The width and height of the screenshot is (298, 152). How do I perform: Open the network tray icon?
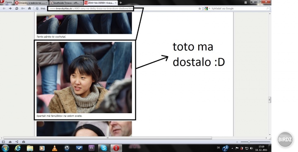coord(247,148)
